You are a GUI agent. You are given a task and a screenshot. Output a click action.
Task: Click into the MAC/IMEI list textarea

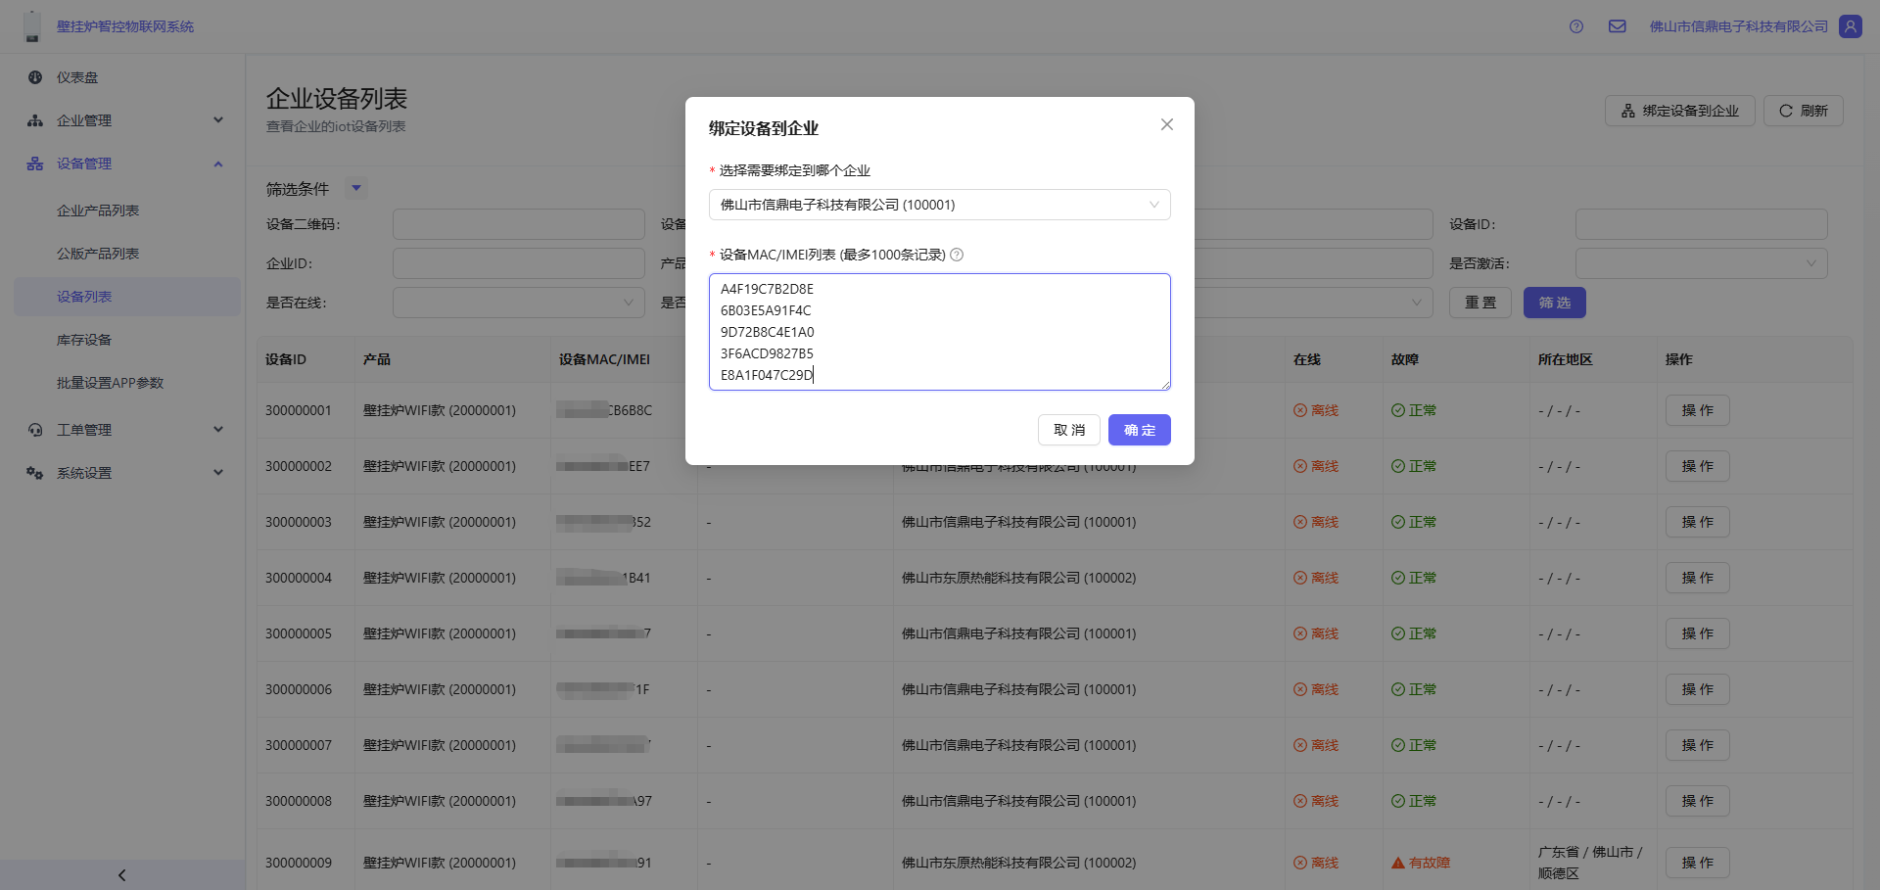[939, 332]
